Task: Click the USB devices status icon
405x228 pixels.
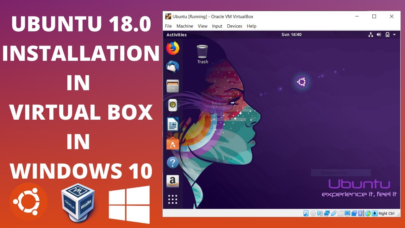Action: pos(334,213)
